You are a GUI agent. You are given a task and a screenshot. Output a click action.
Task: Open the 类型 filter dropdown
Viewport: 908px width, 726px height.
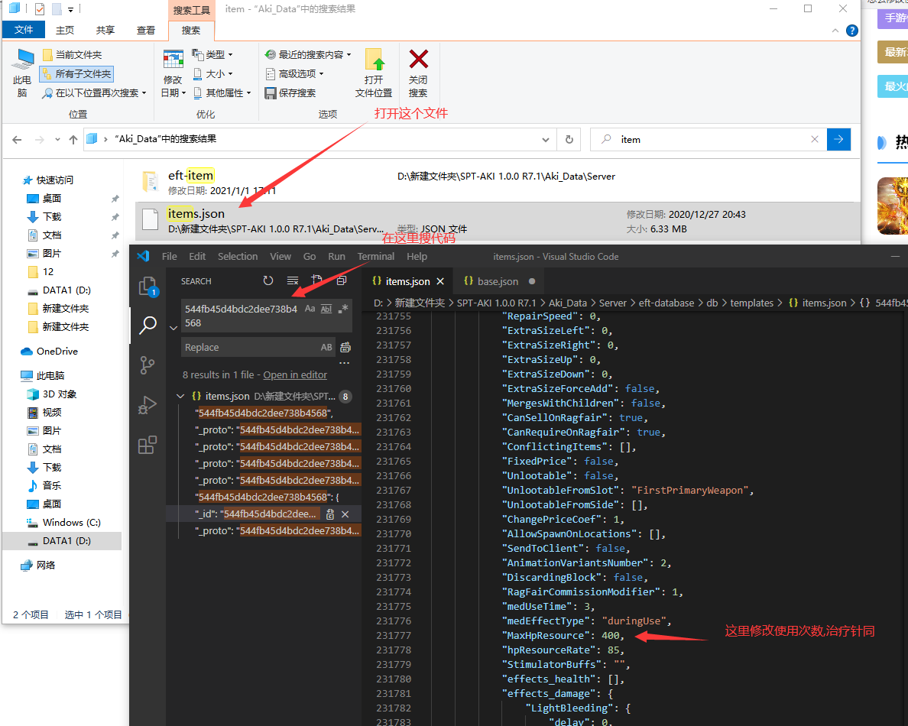[x=212, y=55]
